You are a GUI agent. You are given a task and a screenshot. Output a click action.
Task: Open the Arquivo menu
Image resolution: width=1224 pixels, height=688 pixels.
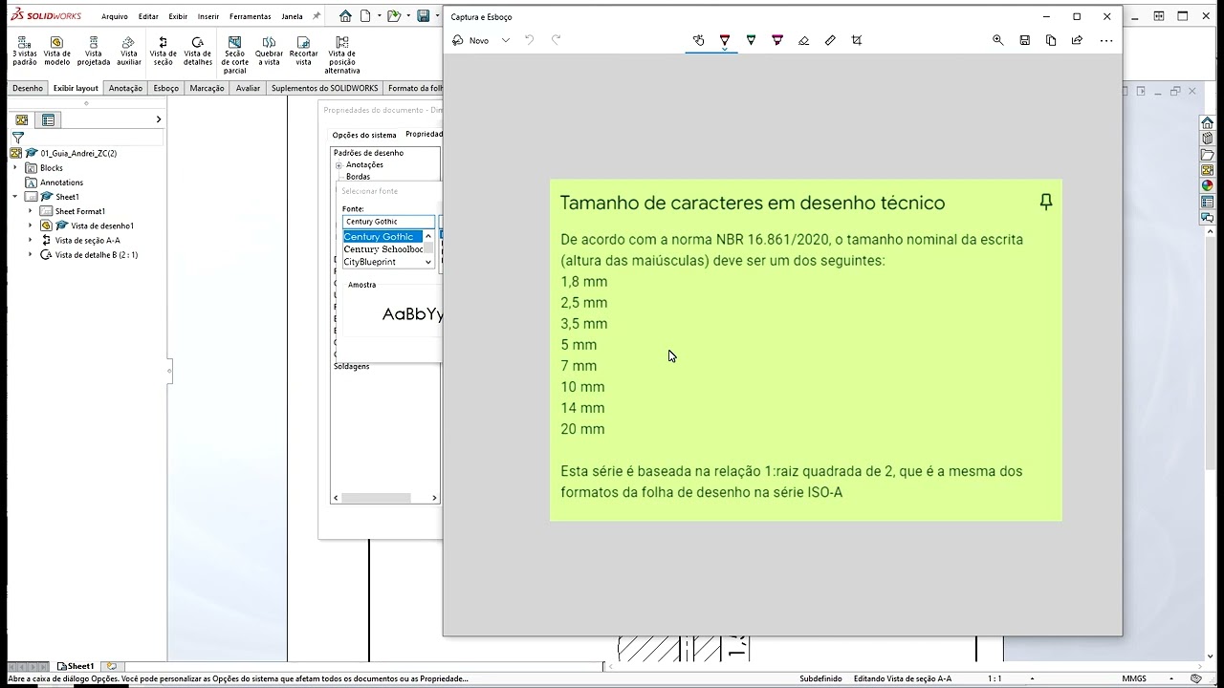point(115,16)
